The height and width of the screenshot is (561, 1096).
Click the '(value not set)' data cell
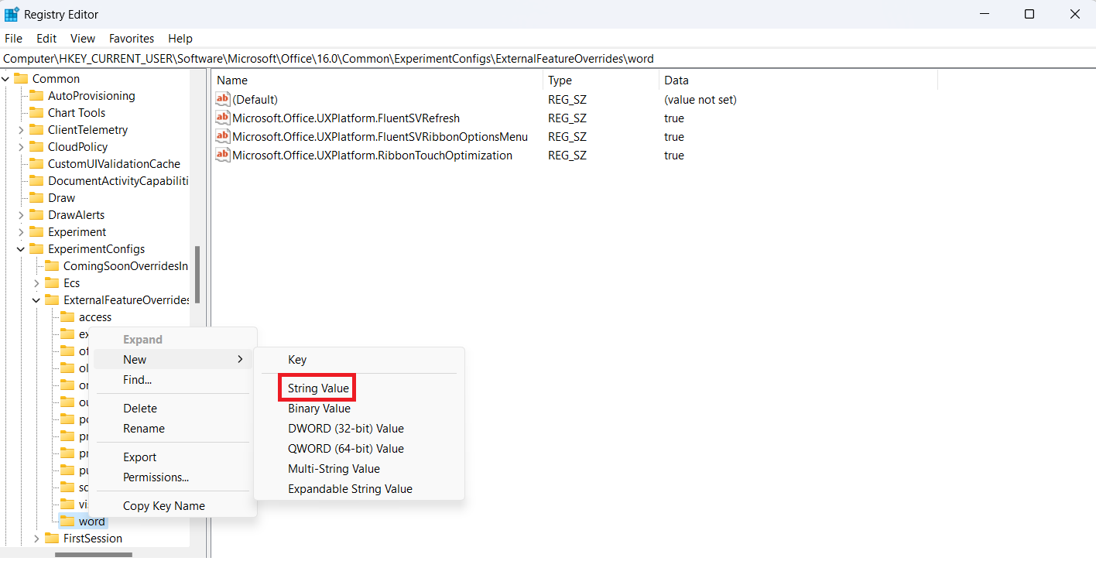click(x=700, y=100)
